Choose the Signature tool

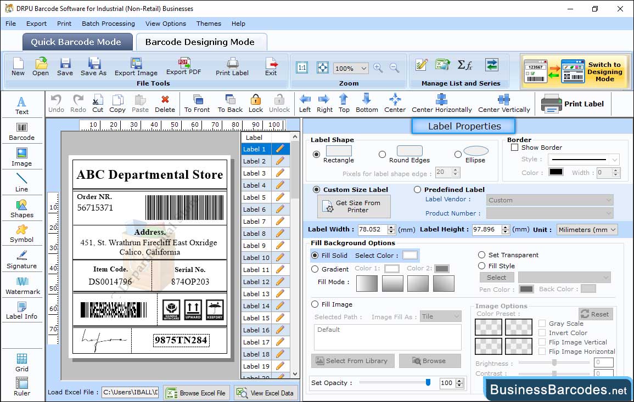(x=22, y=260)
